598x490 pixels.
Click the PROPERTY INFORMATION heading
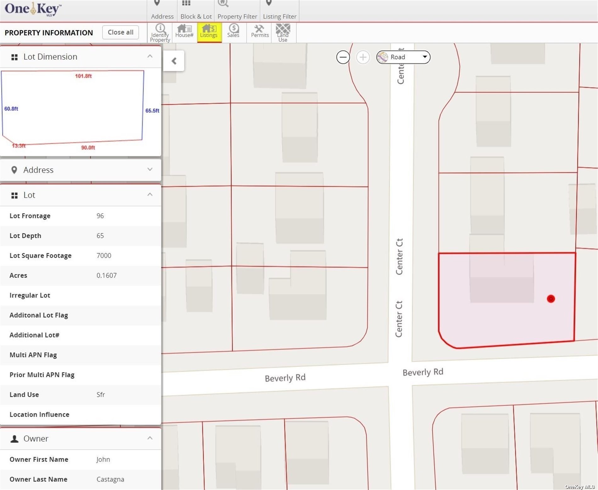(49, 33)
